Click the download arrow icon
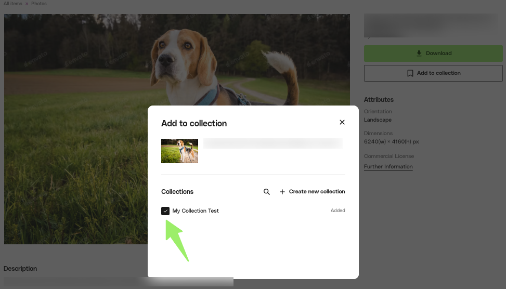This screenshot has width=506, height=289. (419, 54)
